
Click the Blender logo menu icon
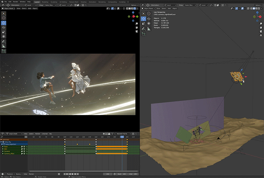(x=2, y=2)
